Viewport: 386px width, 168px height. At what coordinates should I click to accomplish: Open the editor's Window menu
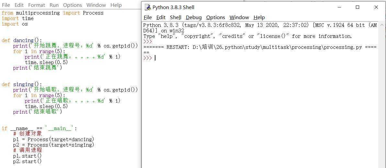pos(96,5)
